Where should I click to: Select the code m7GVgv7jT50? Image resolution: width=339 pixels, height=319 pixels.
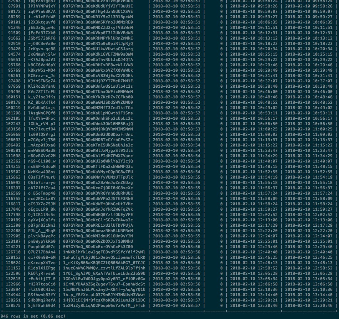(42, 140)
